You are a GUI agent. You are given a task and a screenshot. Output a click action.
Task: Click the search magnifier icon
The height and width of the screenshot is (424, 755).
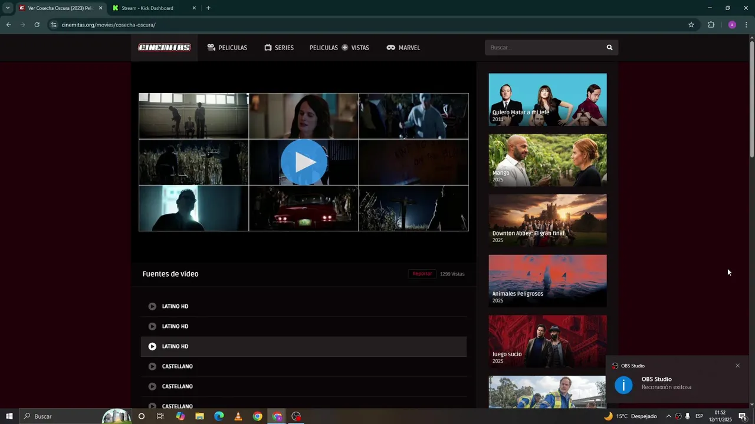[609, 48]
